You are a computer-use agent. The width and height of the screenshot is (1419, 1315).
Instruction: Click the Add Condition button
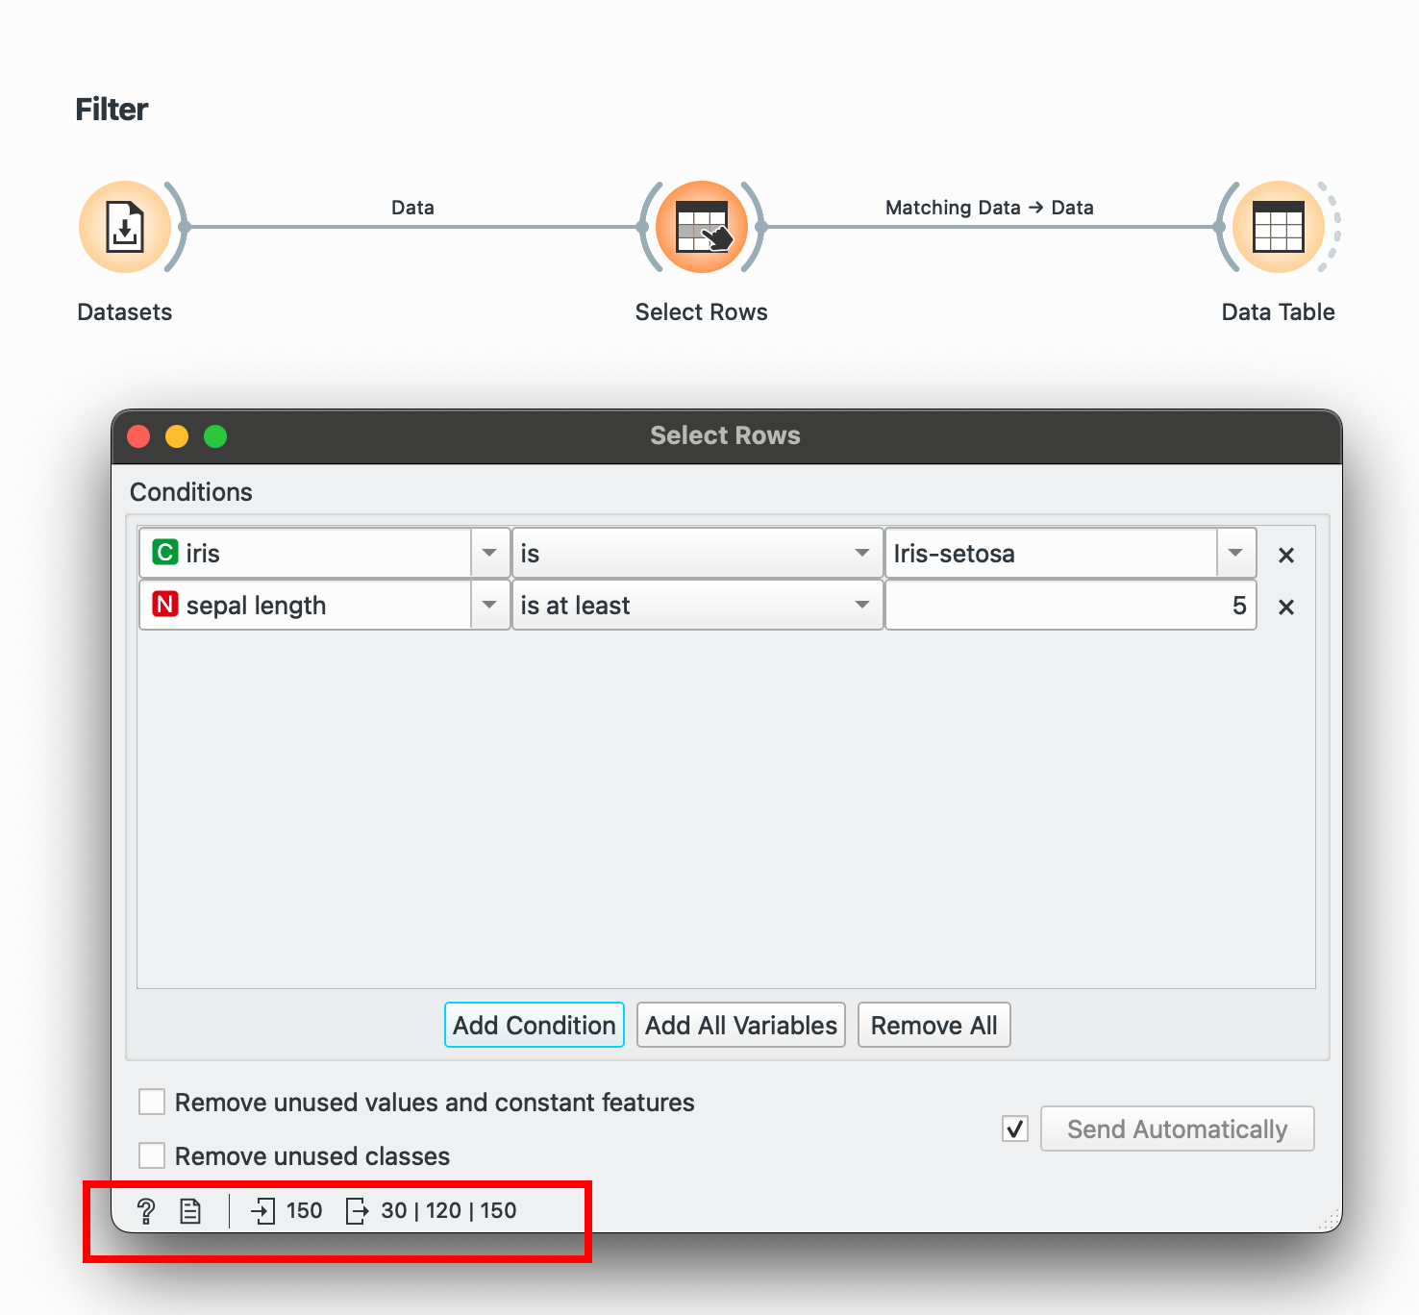535,1025
